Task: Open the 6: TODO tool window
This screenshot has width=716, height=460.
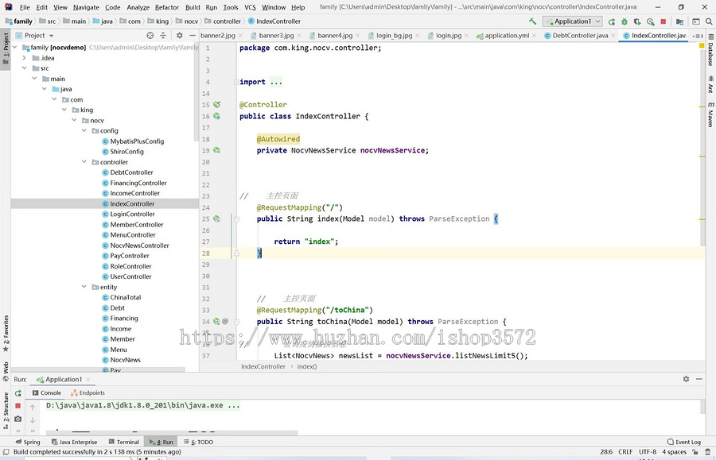Action: tap(198, 442)
